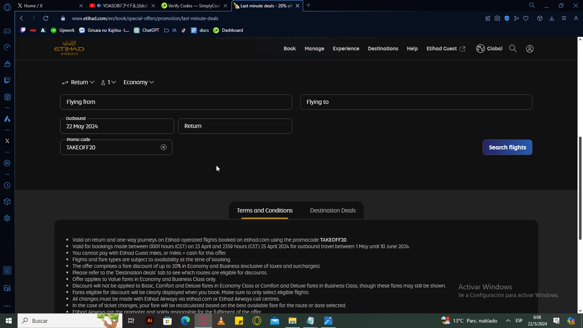This screenshot has width=583, height=328.
Task: Open VLC media player from taskbar
Action: point(221,321)
